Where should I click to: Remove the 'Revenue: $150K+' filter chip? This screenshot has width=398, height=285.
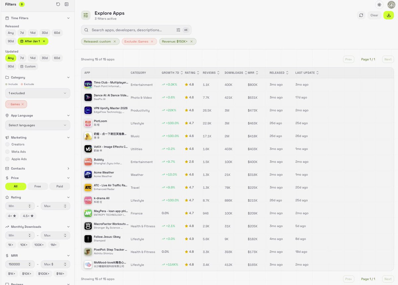click(x=191, y=41)
